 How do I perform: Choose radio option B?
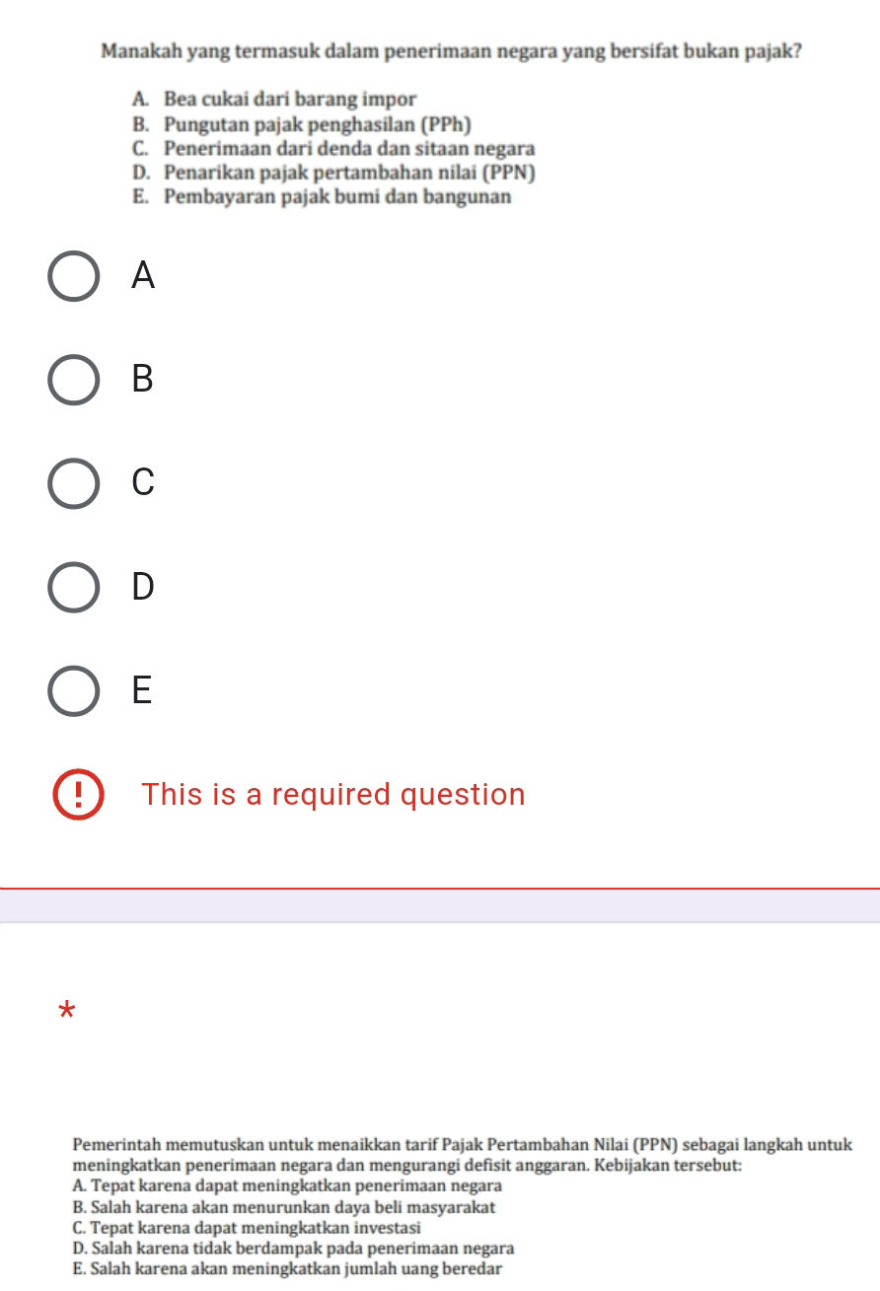(74, 379)
